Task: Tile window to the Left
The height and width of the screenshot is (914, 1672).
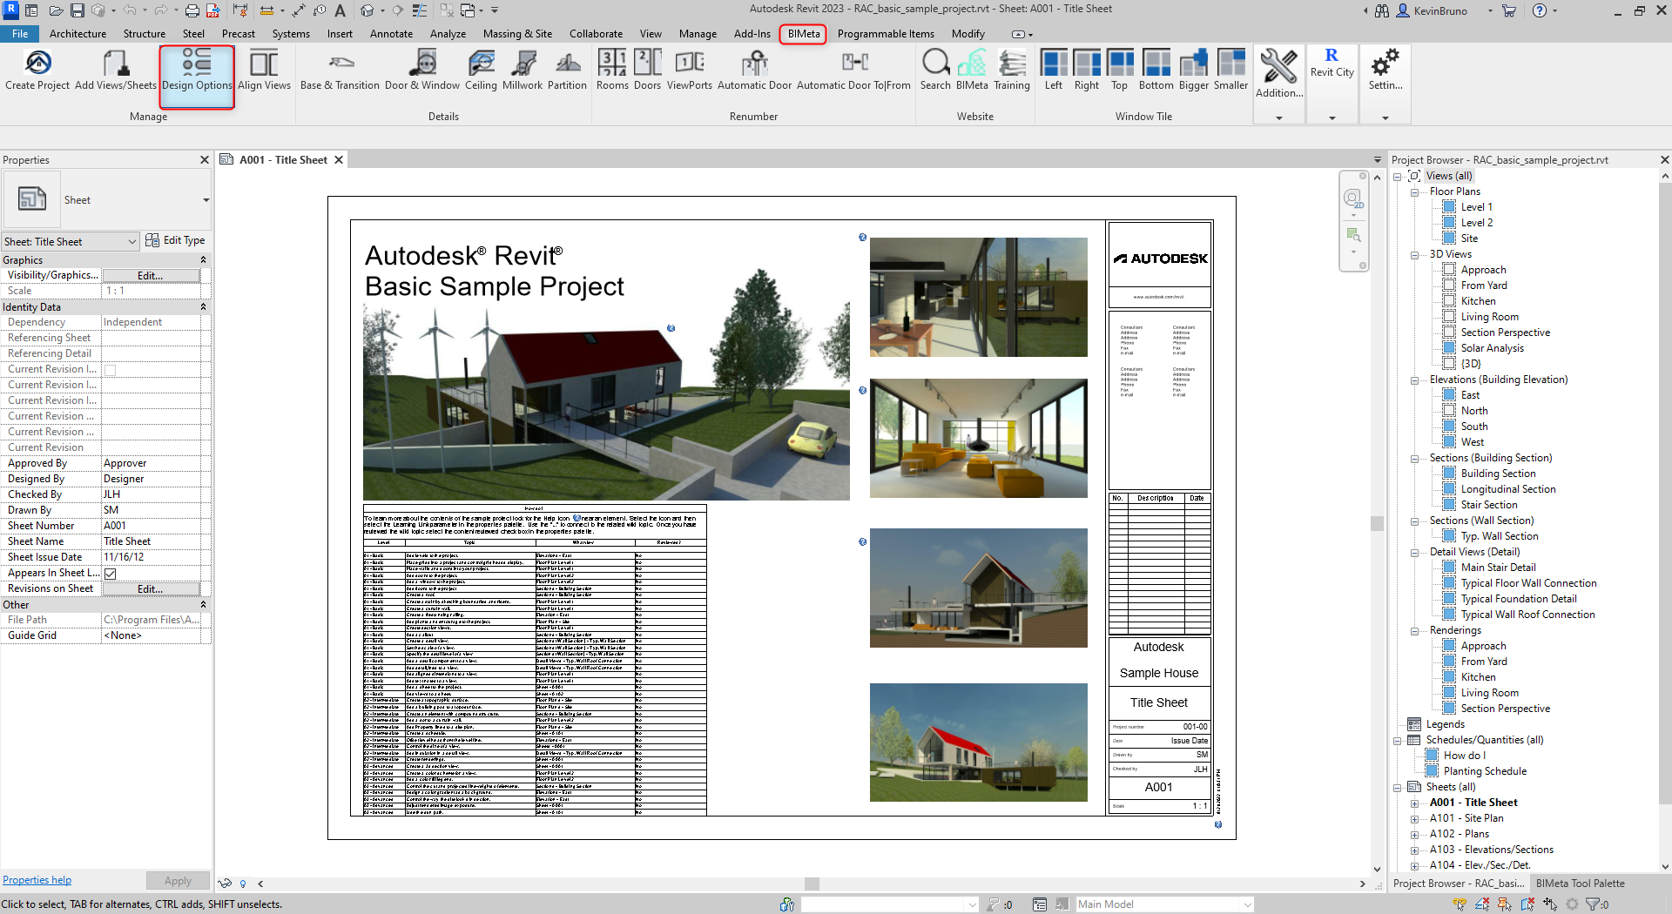Action: [1054, 70]
